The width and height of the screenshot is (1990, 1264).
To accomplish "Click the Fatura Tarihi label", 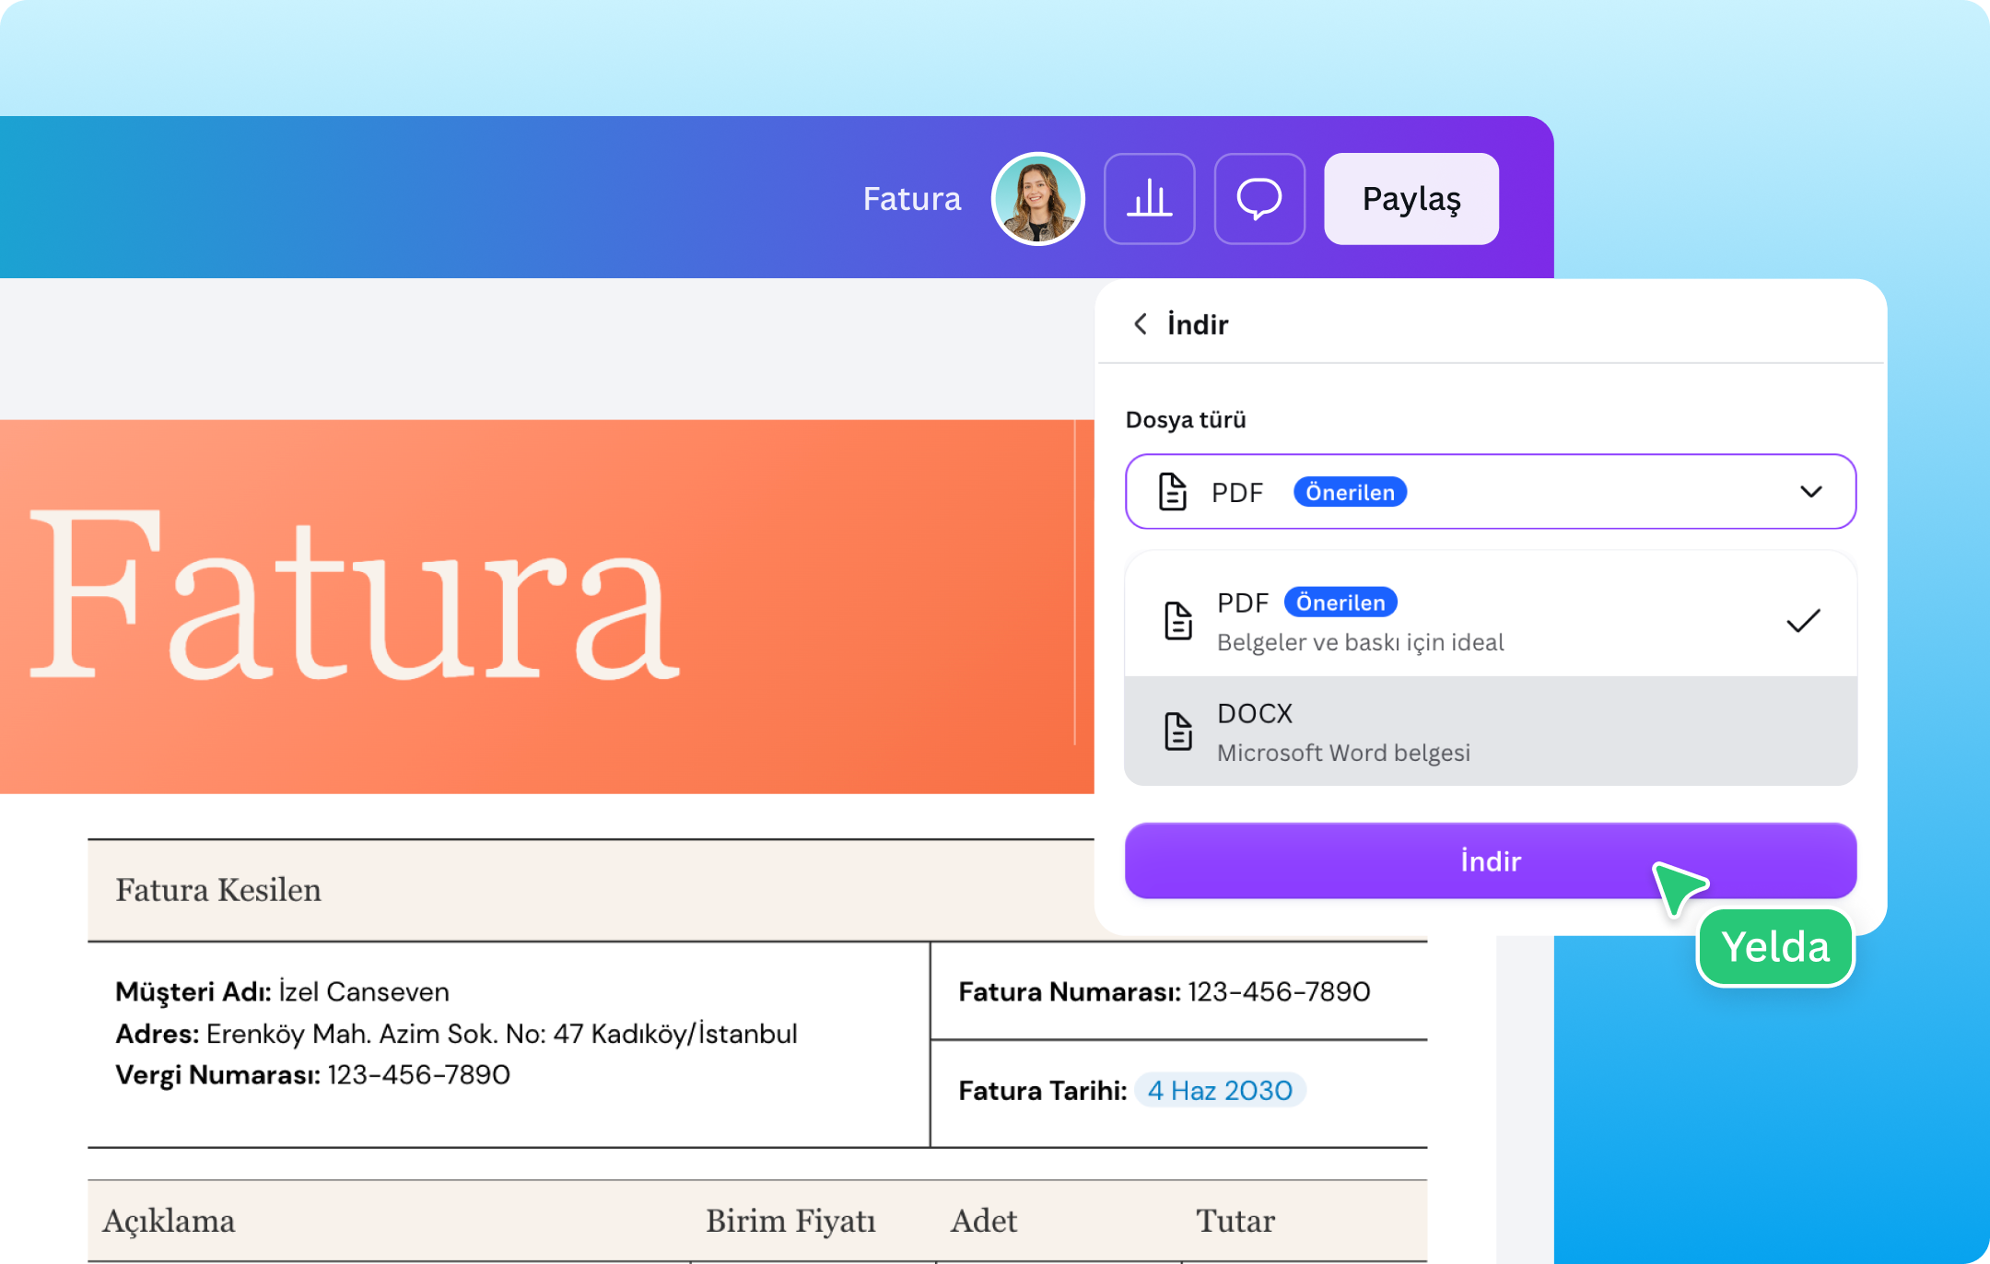I will coord(1043,1091).
